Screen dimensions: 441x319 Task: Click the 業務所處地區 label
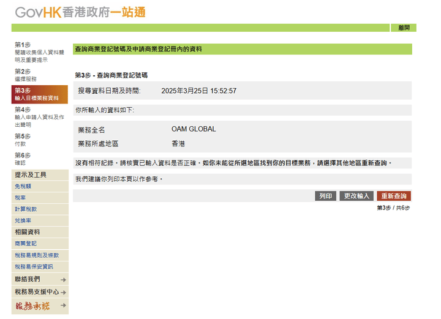(x=98, y=144)
